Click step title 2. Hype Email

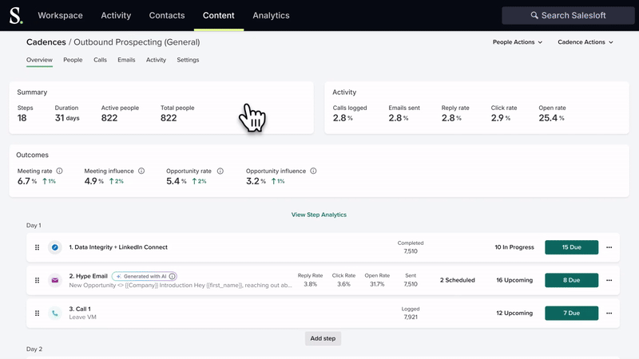click(x=88, y=276)
